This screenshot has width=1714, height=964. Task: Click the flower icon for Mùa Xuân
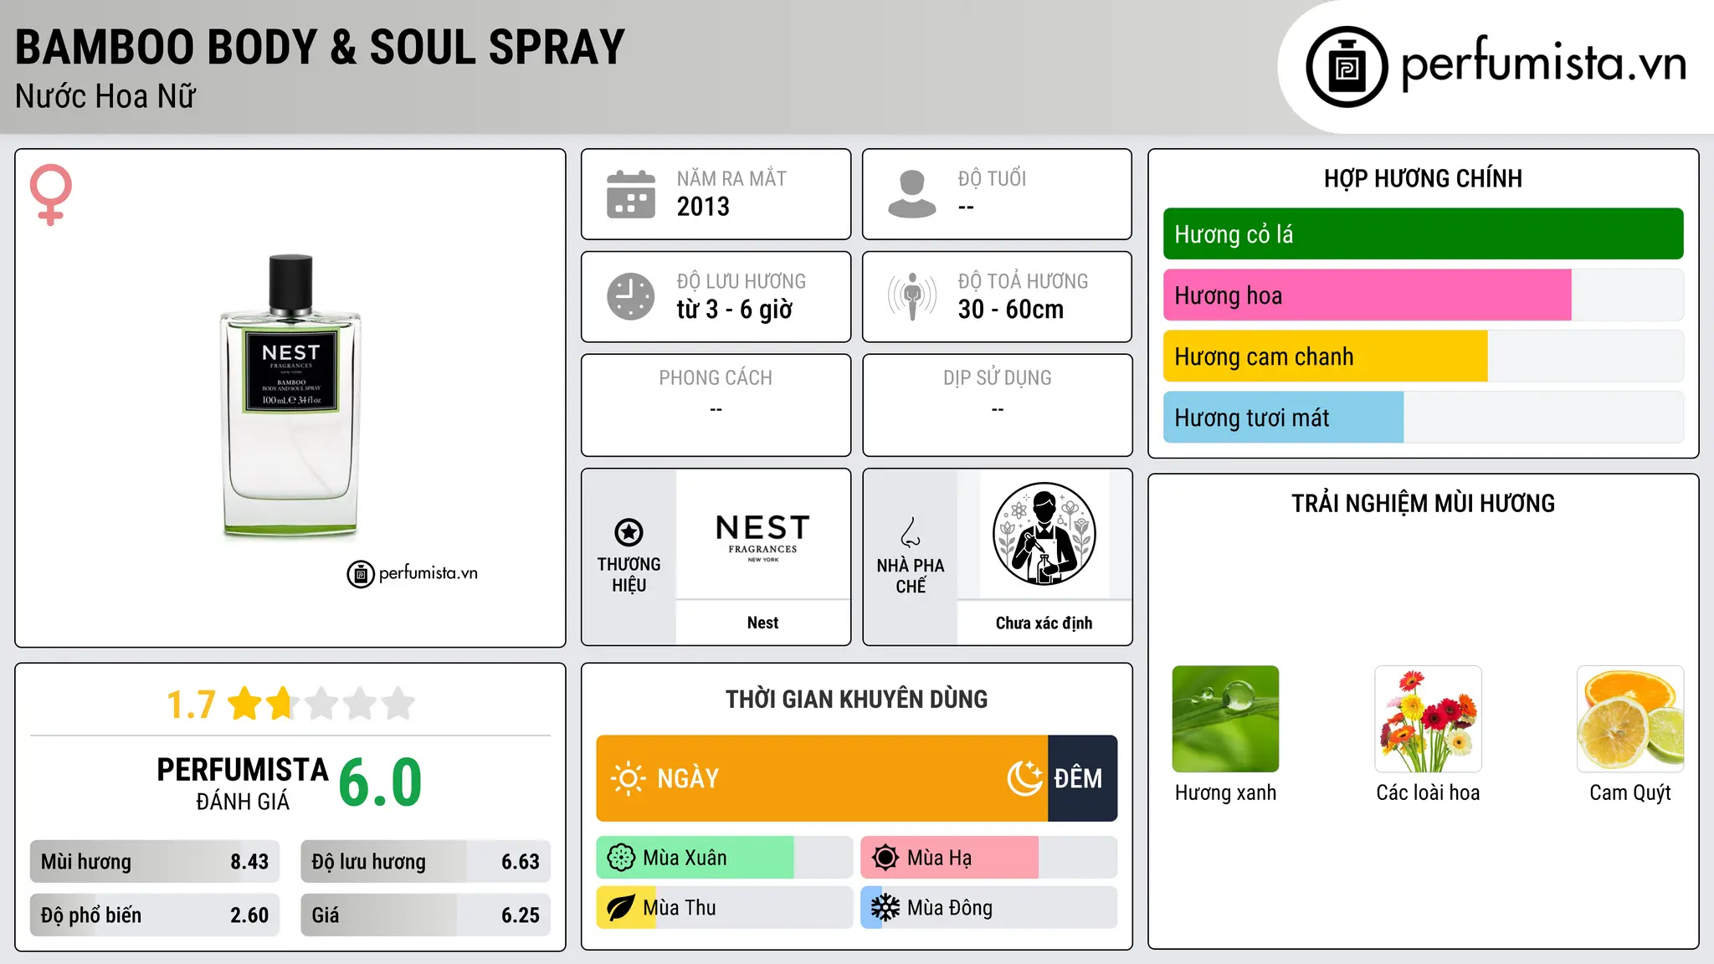621,858
